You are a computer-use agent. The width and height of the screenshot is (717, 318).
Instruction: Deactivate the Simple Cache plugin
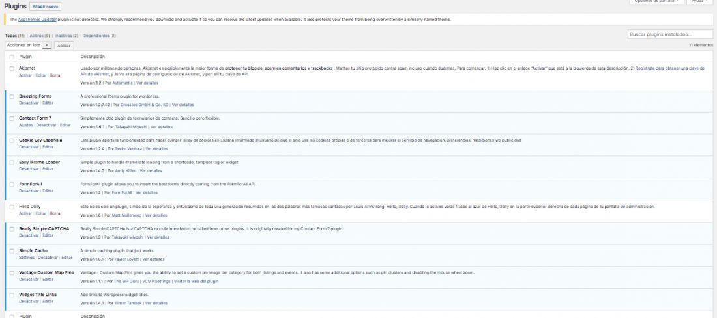tap(48, 258)
